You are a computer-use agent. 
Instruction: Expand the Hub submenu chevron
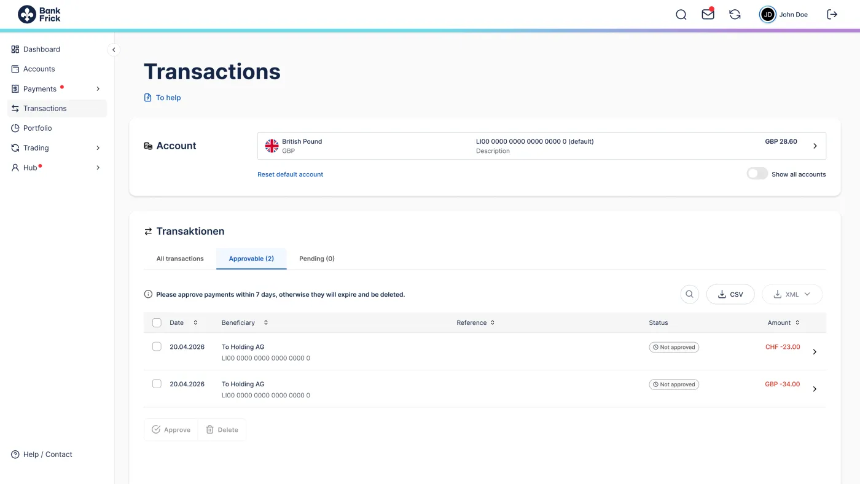click(x=98, y=168)
